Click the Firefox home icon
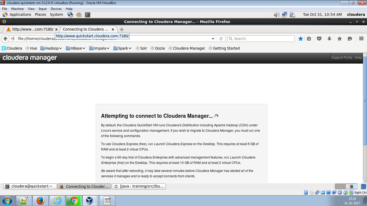 340,38
